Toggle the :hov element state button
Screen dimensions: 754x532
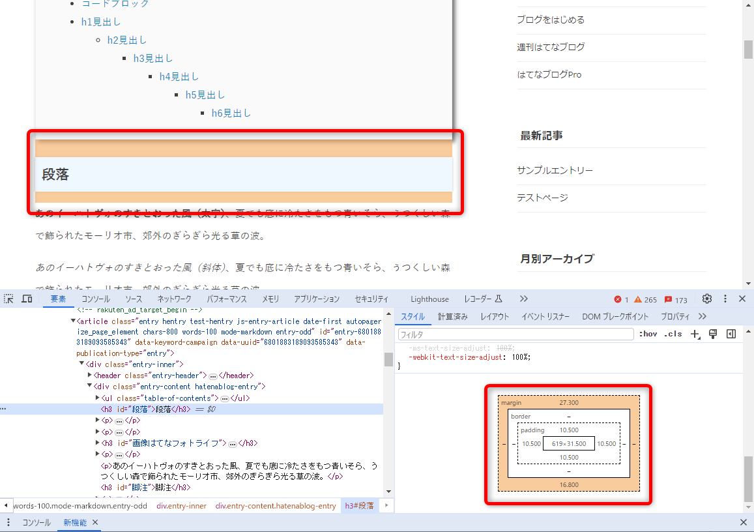[648, 334]
